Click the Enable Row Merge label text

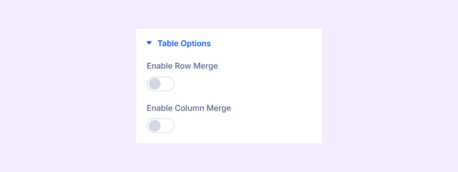coord(182,66)
